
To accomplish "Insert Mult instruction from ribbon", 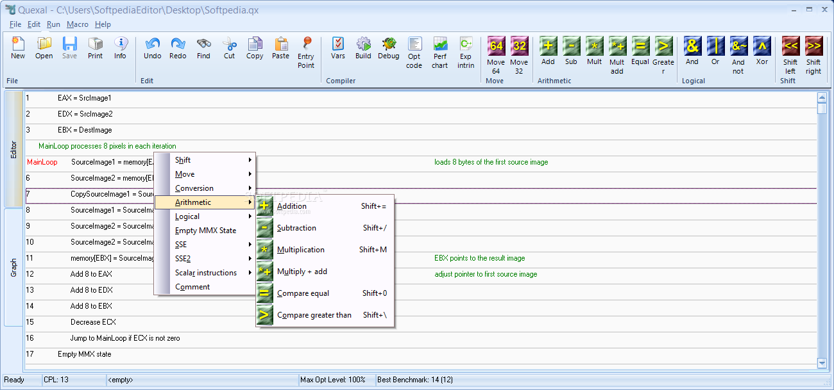I will pyautogui.click(x=594, y=51).
